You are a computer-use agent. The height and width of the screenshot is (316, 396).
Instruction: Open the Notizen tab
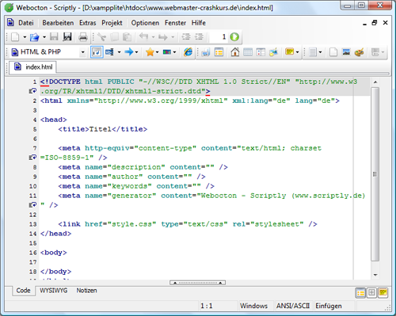(x=86, y=291)
